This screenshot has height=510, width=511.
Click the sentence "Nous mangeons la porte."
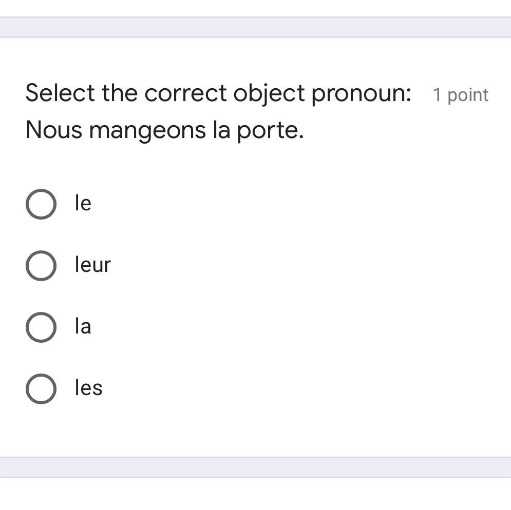click(x=164, y=130)
